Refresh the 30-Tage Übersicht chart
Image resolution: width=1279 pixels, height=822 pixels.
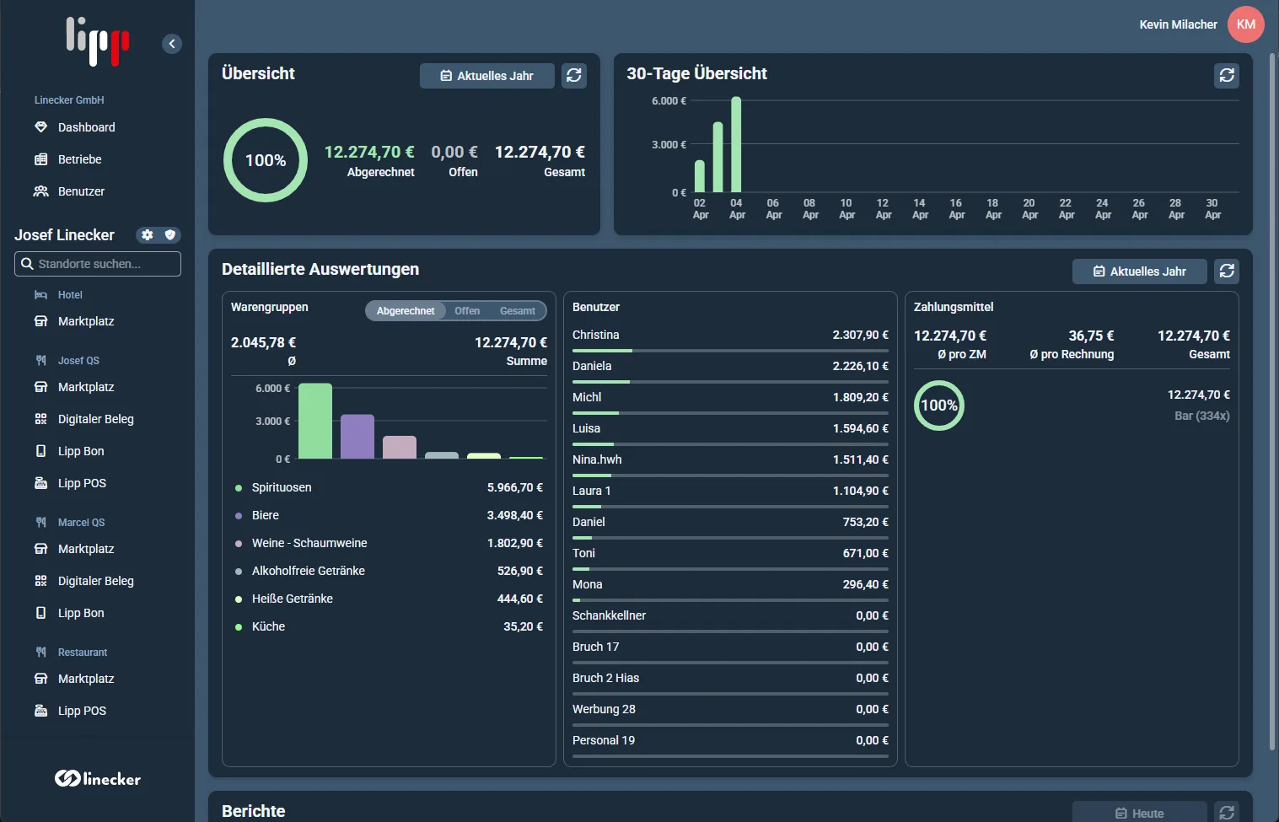(1227, 75)
